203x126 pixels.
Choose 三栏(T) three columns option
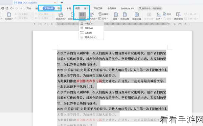[91, 33]
